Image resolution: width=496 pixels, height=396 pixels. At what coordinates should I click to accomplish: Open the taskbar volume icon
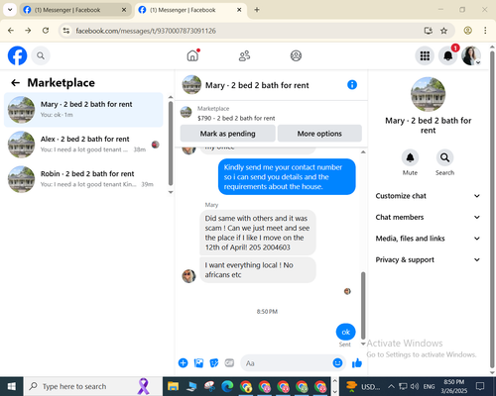[x=414, y=386]
